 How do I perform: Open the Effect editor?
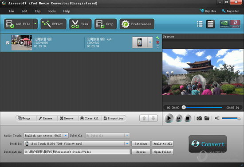coord(54,24)
